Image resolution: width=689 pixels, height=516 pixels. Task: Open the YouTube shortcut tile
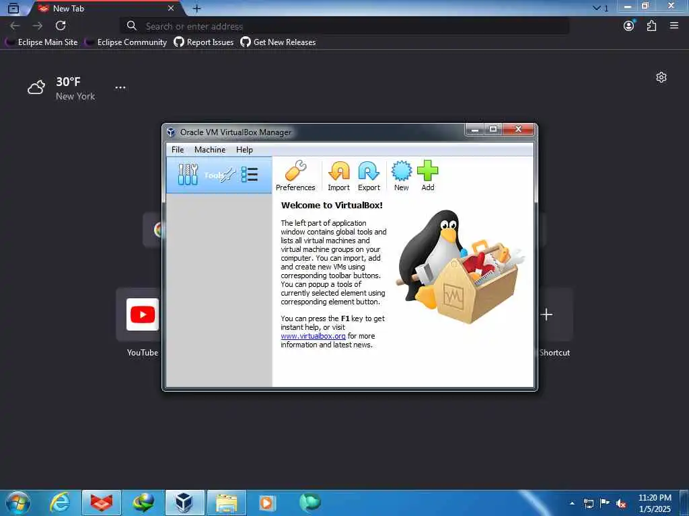coord(142,314)
